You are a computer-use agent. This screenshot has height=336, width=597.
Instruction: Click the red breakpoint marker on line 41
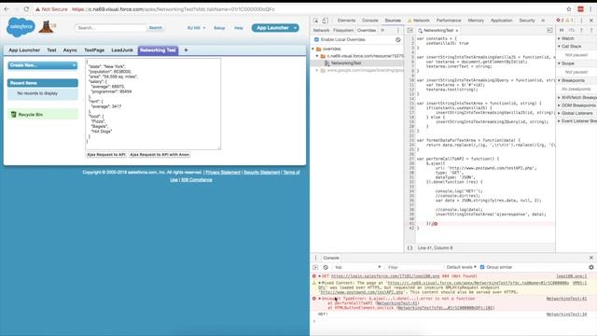[x=436, y=224]
